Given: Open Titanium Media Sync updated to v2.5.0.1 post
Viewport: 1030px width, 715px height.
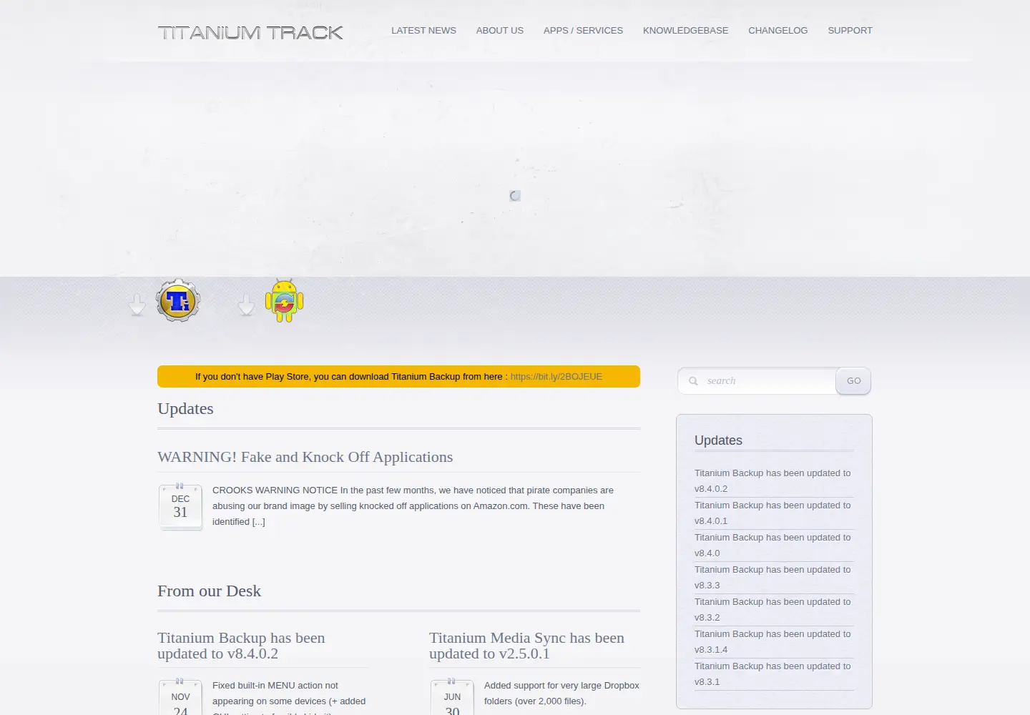Looking at the screenshot, I should coord(526,646).
